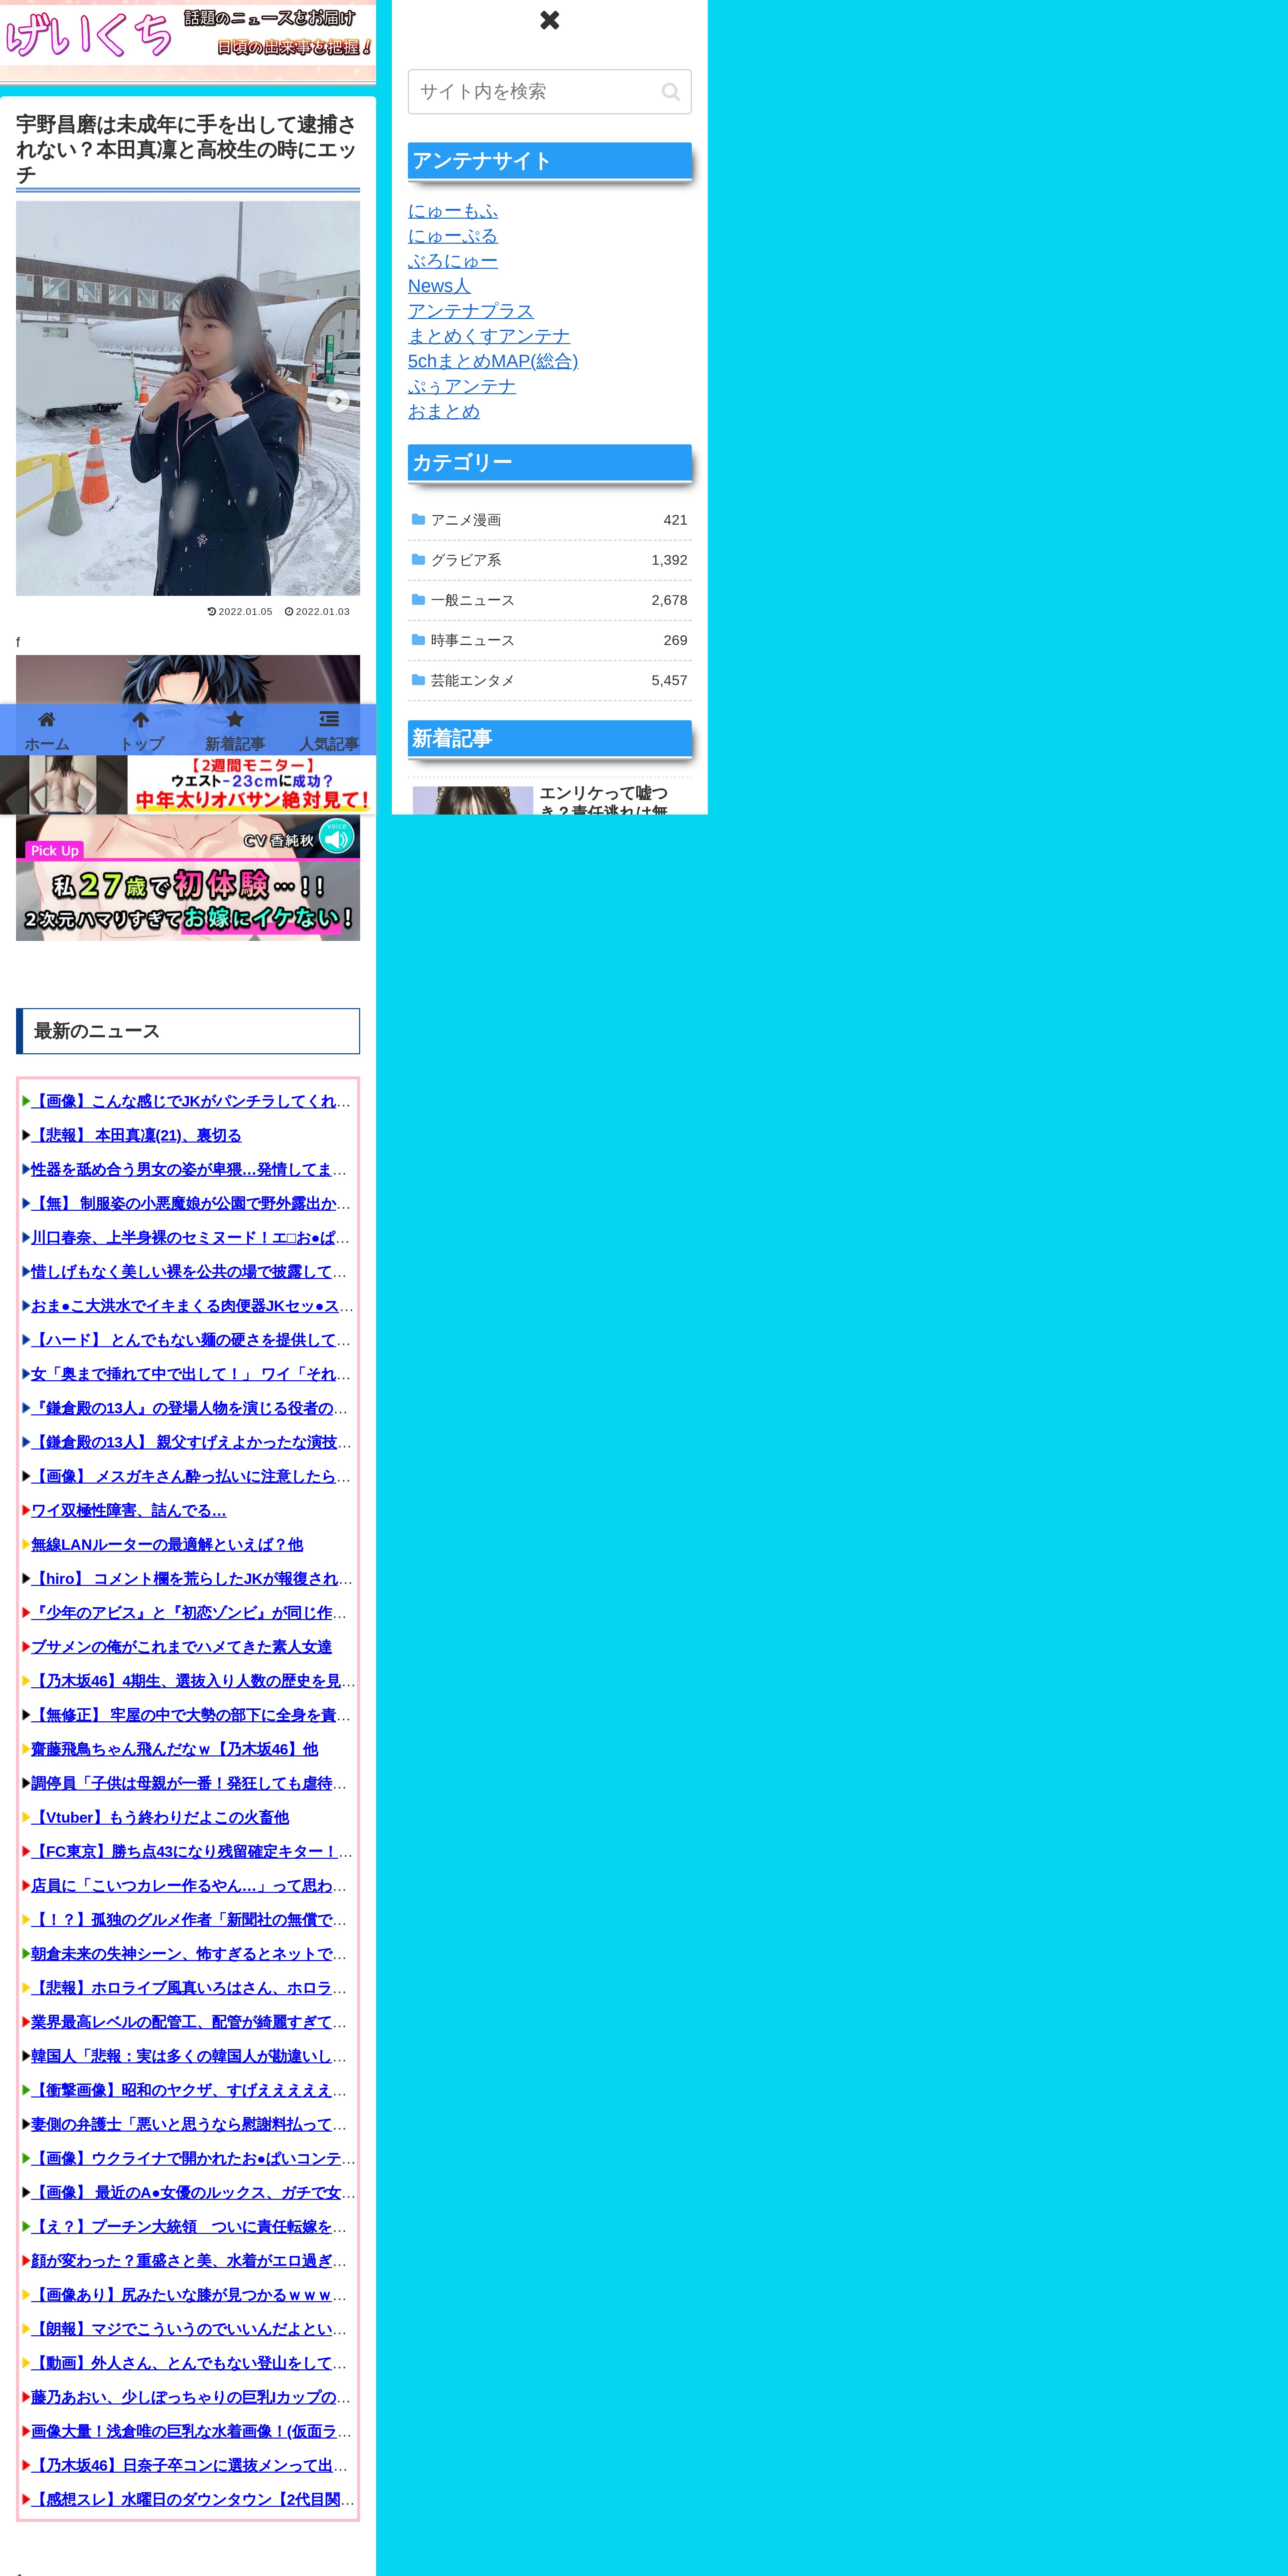Open the おまとめ link
This screenshot has height=2576, width=1288.
tap(444, 411)
